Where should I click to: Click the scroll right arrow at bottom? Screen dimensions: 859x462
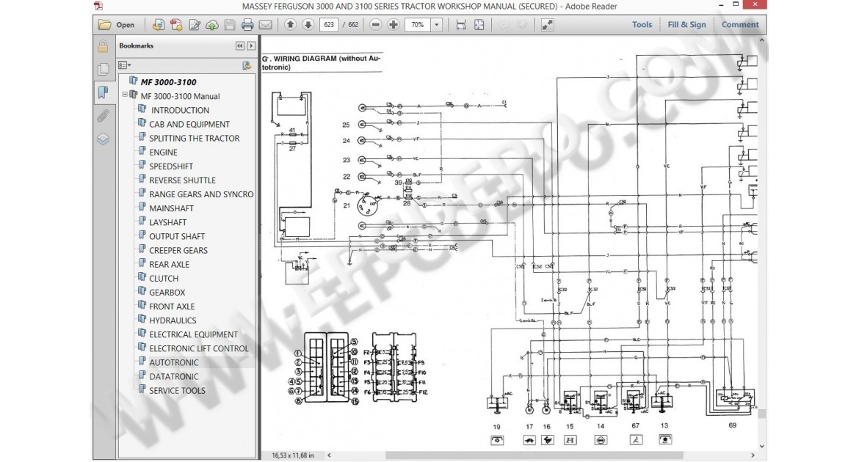pos(753,455)
